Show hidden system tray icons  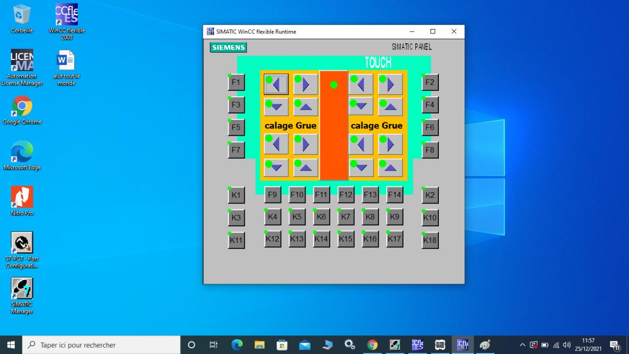(x=522, y=345)
